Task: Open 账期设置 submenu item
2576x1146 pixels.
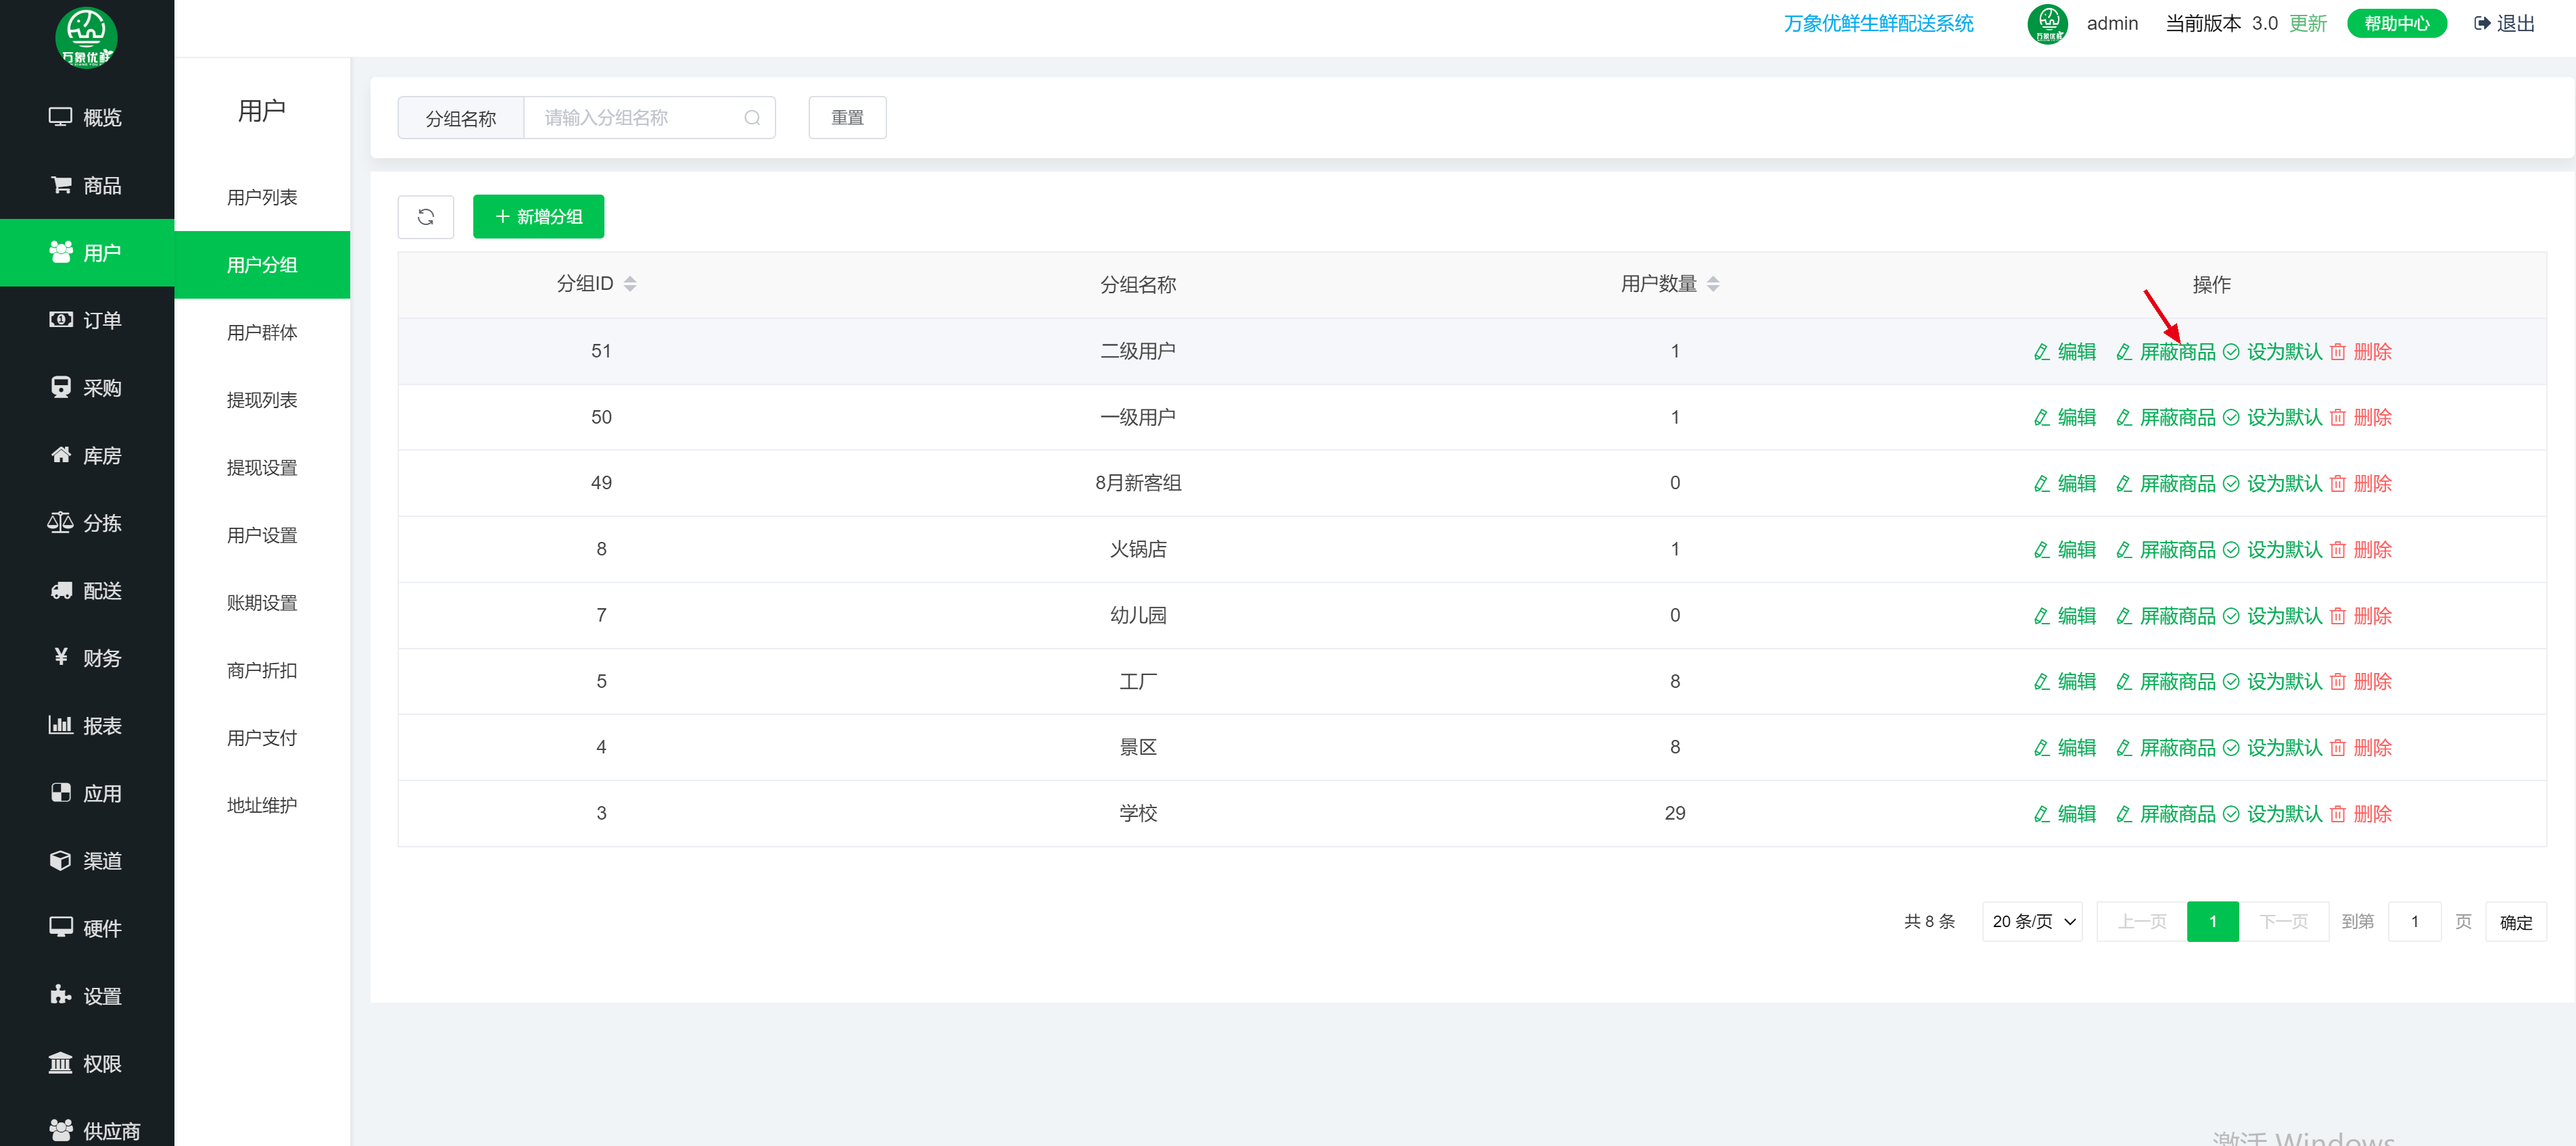Action: click(262, 603)
